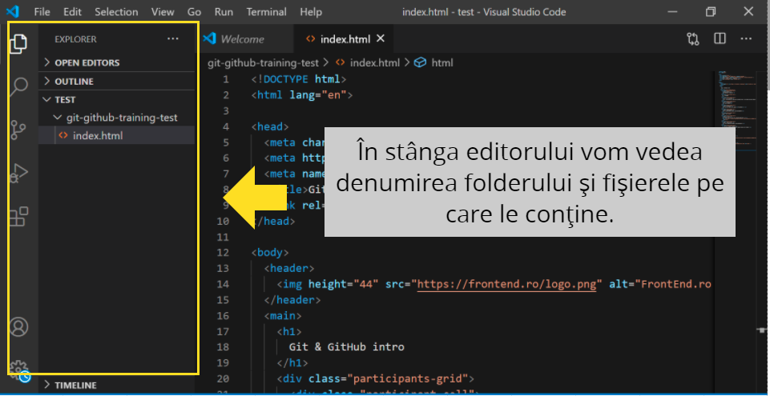
Task: Click the html symbol icon in breadcrumb
Action: tap(420, 62)
